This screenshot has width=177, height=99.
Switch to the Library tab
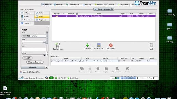(x=87, y=5)
